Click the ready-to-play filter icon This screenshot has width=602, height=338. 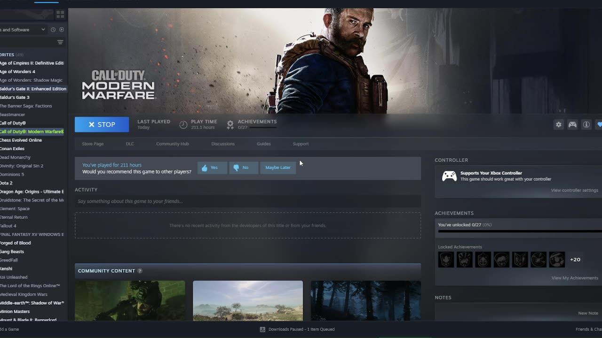coord(62,30)
